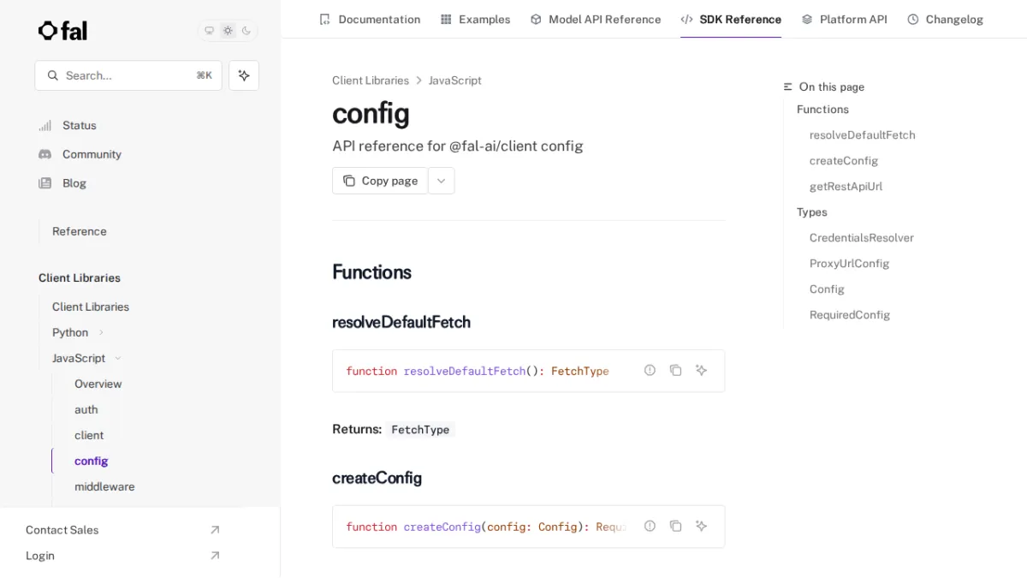Click Contact Sales link
This screenshot has width=1027, height=578.
[x=62, y=530]
